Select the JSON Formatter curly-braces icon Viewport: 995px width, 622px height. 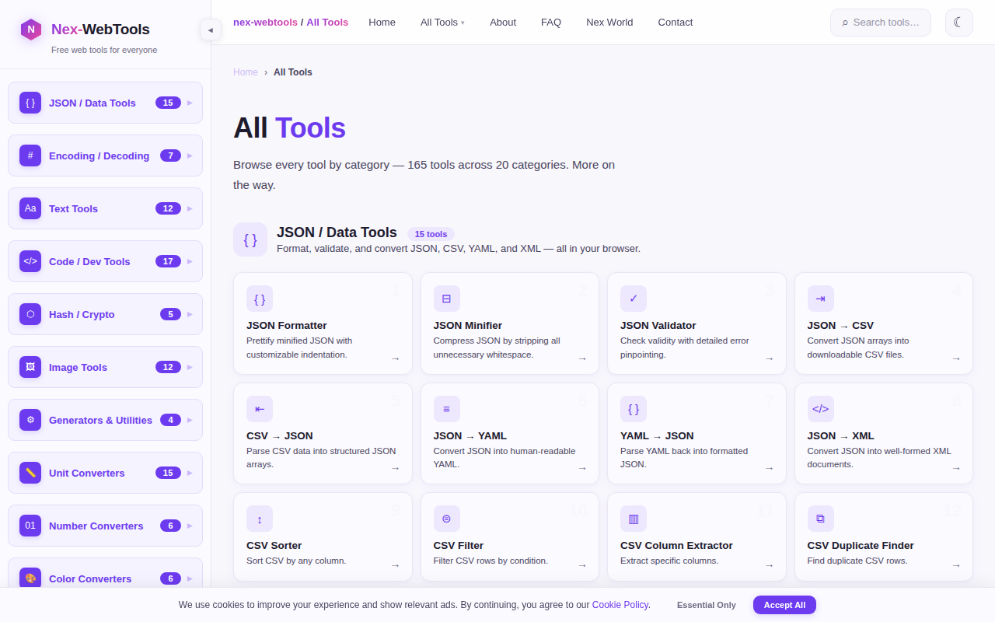tap(259, 299)
